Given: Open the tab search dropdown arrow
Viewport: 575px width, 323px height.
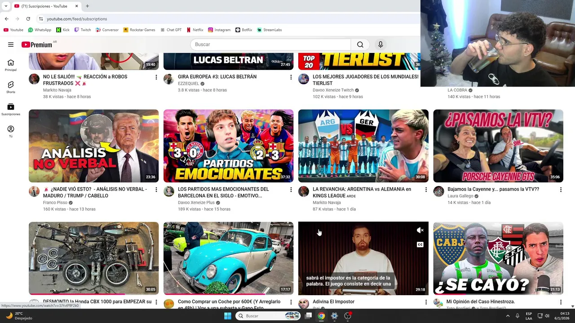Looking at the screenshot, I should pos(6,6).
